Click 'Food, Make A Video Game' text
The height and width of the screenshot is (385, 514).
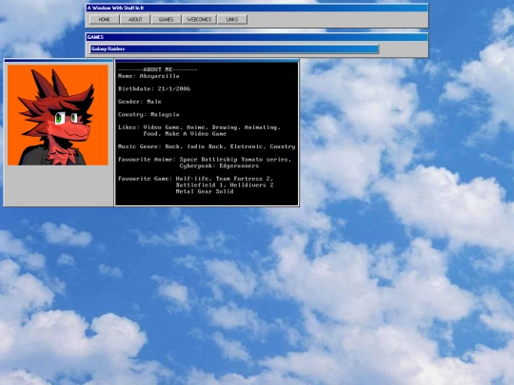(185, 134)
